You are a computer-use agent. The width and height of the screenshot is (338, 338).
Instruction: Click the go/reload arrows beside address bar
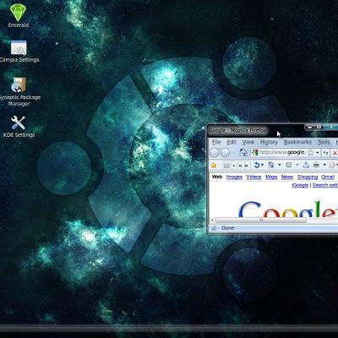click(x=325, y=153)
